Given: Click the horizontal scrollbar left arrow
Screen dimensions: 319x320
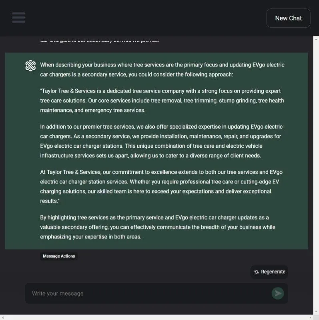Looking at the screenshot, I should tap(3, 317).
